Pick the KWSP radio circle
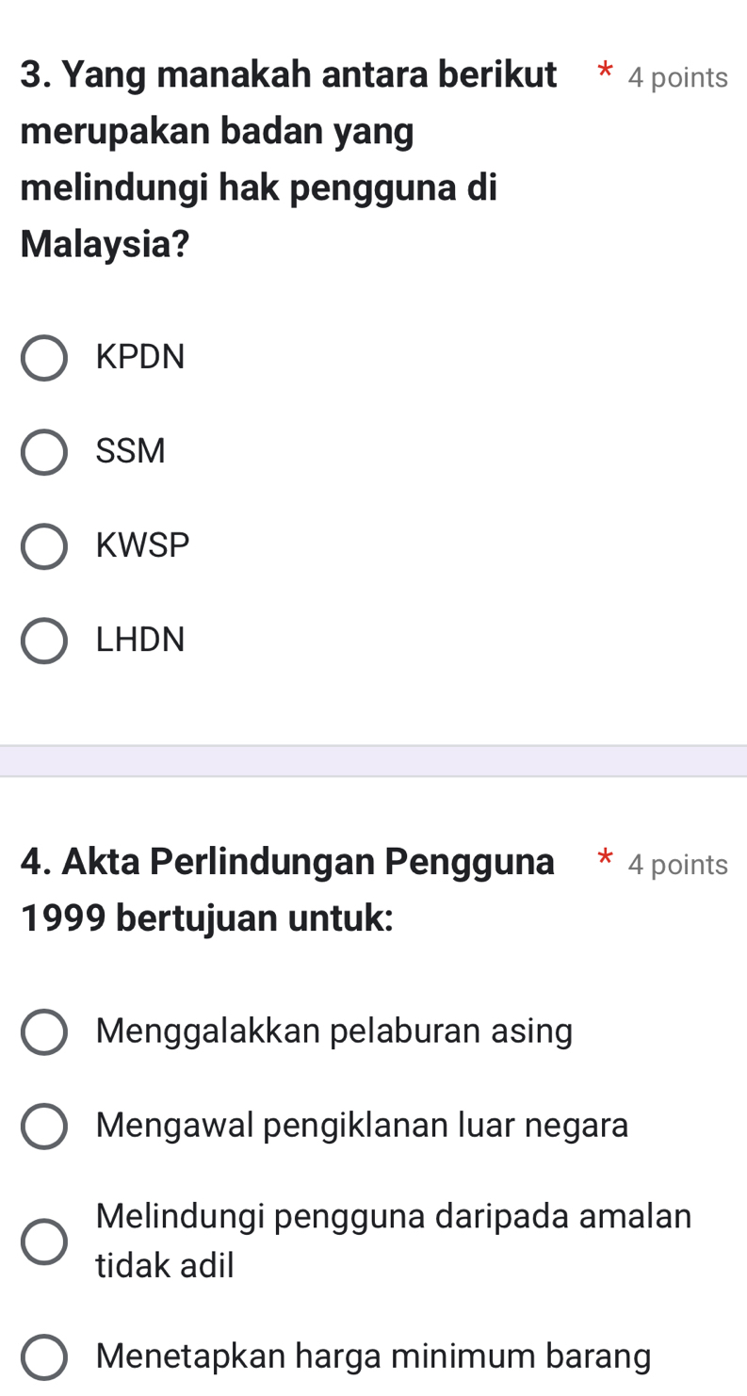 (44, 546)
